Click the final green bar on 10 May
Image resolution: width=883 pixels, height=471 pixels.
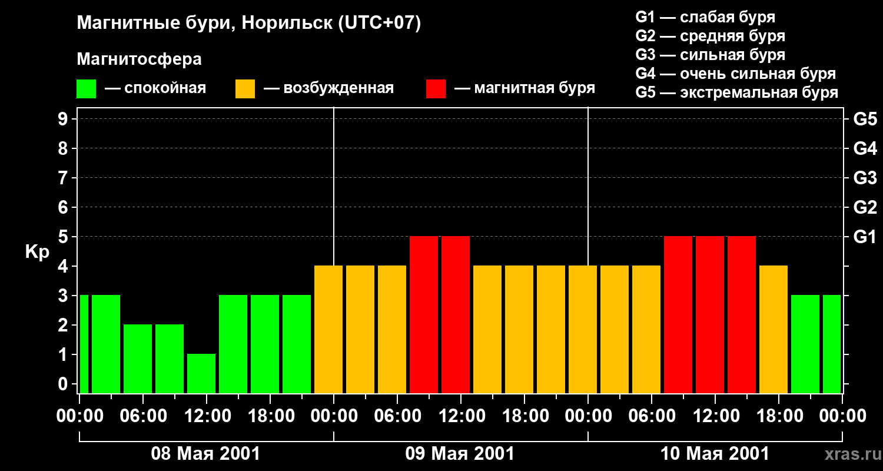click(832, 344)
